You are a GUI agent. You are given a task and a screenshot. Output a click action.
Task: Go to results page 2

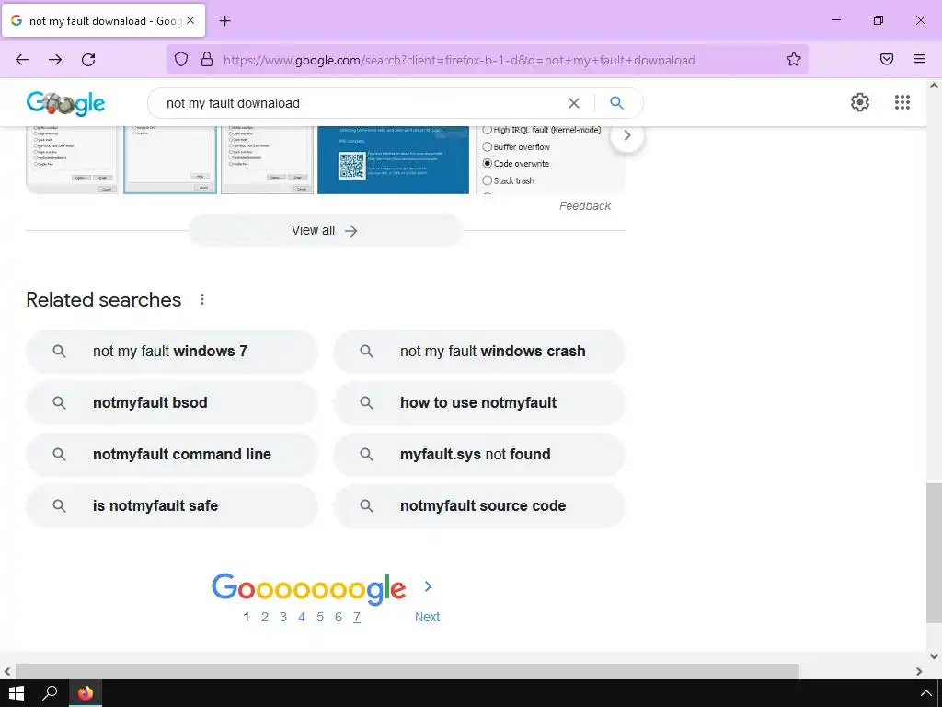(265, 617)
